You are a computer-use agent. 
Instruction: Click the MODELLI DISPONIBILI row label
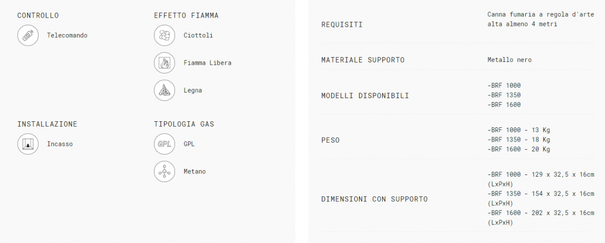(x=365, y=96)
